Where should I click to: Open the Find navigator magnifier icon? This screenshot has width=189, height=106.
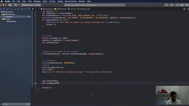pos(11,9)
